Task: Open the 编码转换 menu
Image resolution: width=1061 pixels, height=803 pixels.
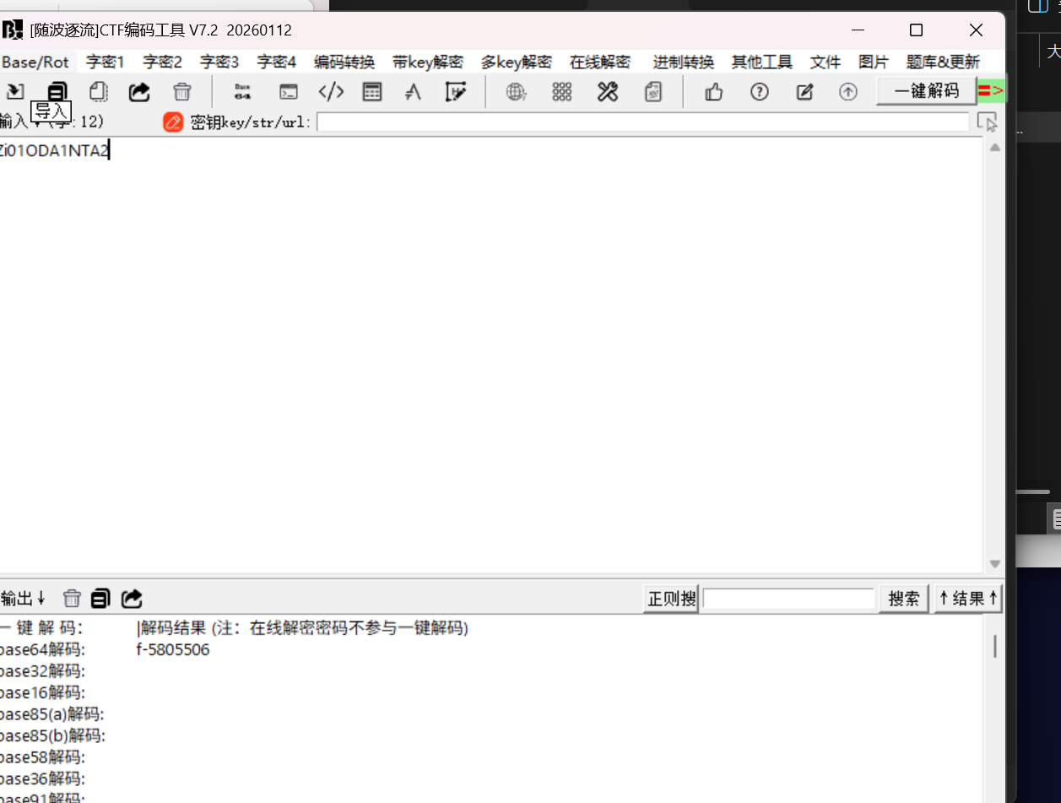Action: 344,62
